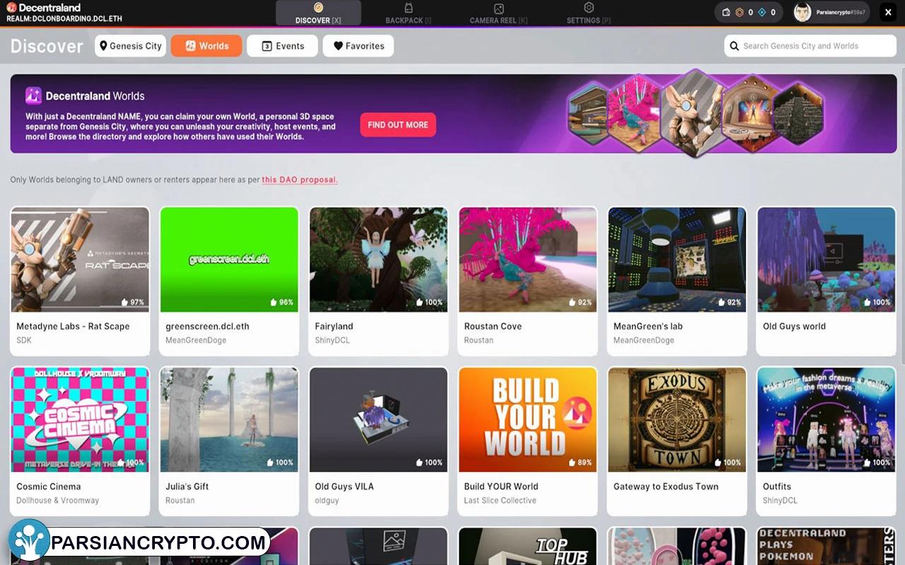Click the "Julia's Gift" title text
This screenshot has height=565, width=905.
(x=187, y=487)
